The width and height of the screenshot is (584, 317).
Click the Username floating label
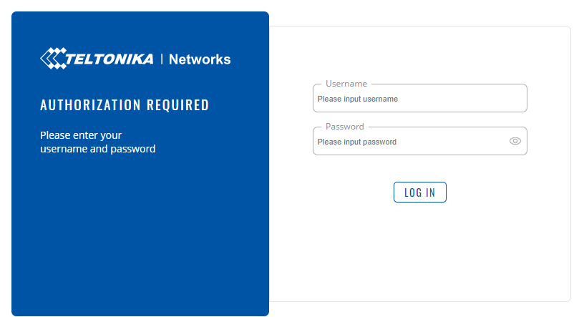pos(346,84)
